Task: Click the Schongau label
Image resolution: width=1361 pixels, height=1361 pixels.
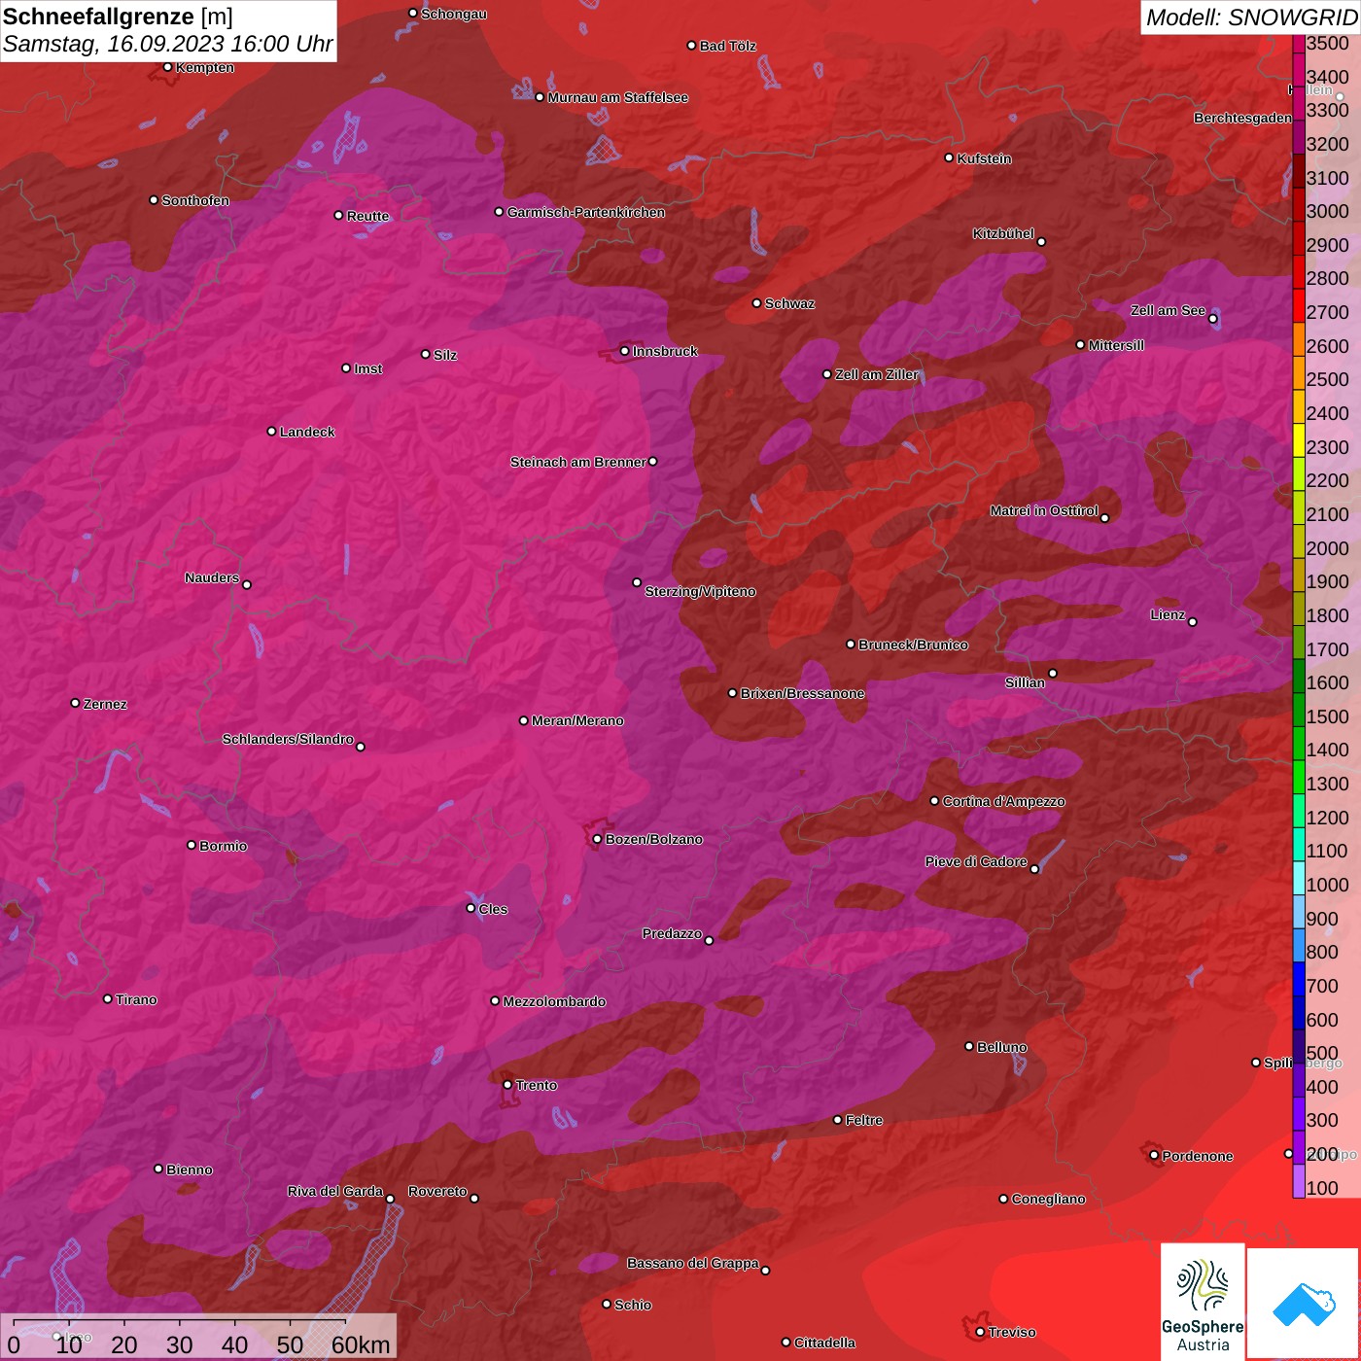Action: (x=454, y=14)
